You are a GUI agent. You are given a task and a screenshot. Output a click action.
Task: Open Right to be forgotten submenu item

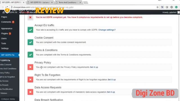pos(8,77)
